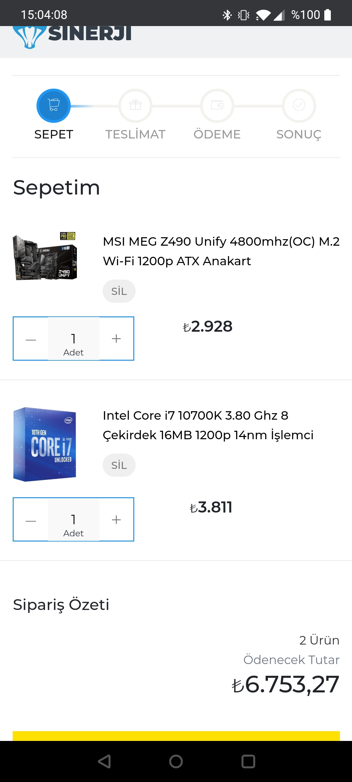The width and height of the screenshot is (352, 782).
Task: Open the MSI MEG Z490 Unify product title
Action: point(221,251)
